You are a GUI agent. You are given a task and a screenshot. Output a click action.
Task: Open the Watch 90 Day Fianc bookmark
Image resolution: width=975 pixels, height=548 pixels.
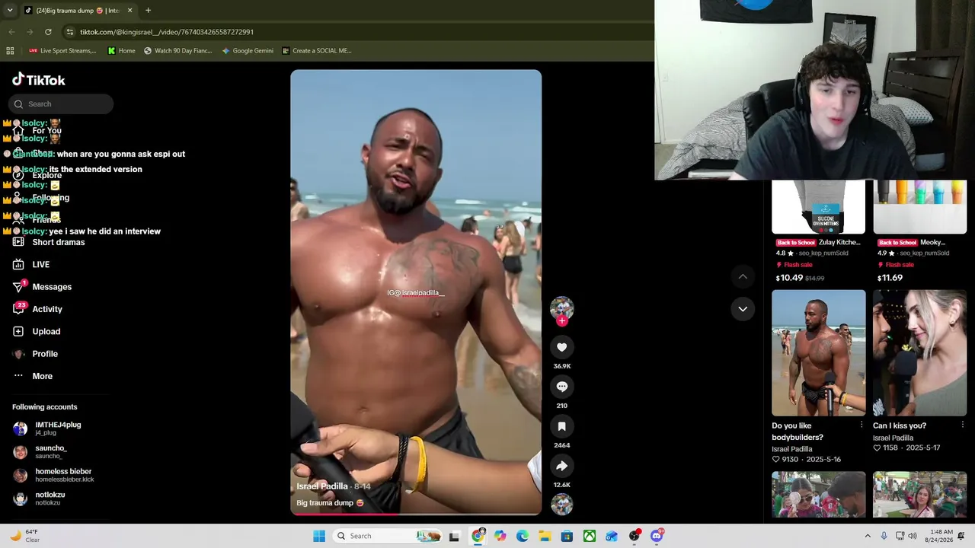(x=177, y=51)
